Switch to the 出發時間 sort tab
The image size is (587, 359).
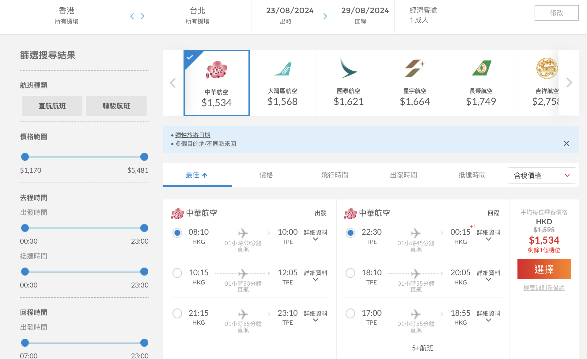click(403, 175)
